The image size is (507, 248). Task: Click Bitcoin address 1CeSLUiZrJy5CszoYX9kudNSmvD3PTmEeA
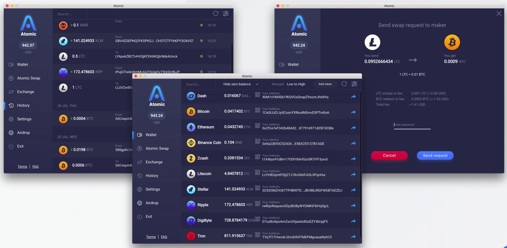pos(296,112)
